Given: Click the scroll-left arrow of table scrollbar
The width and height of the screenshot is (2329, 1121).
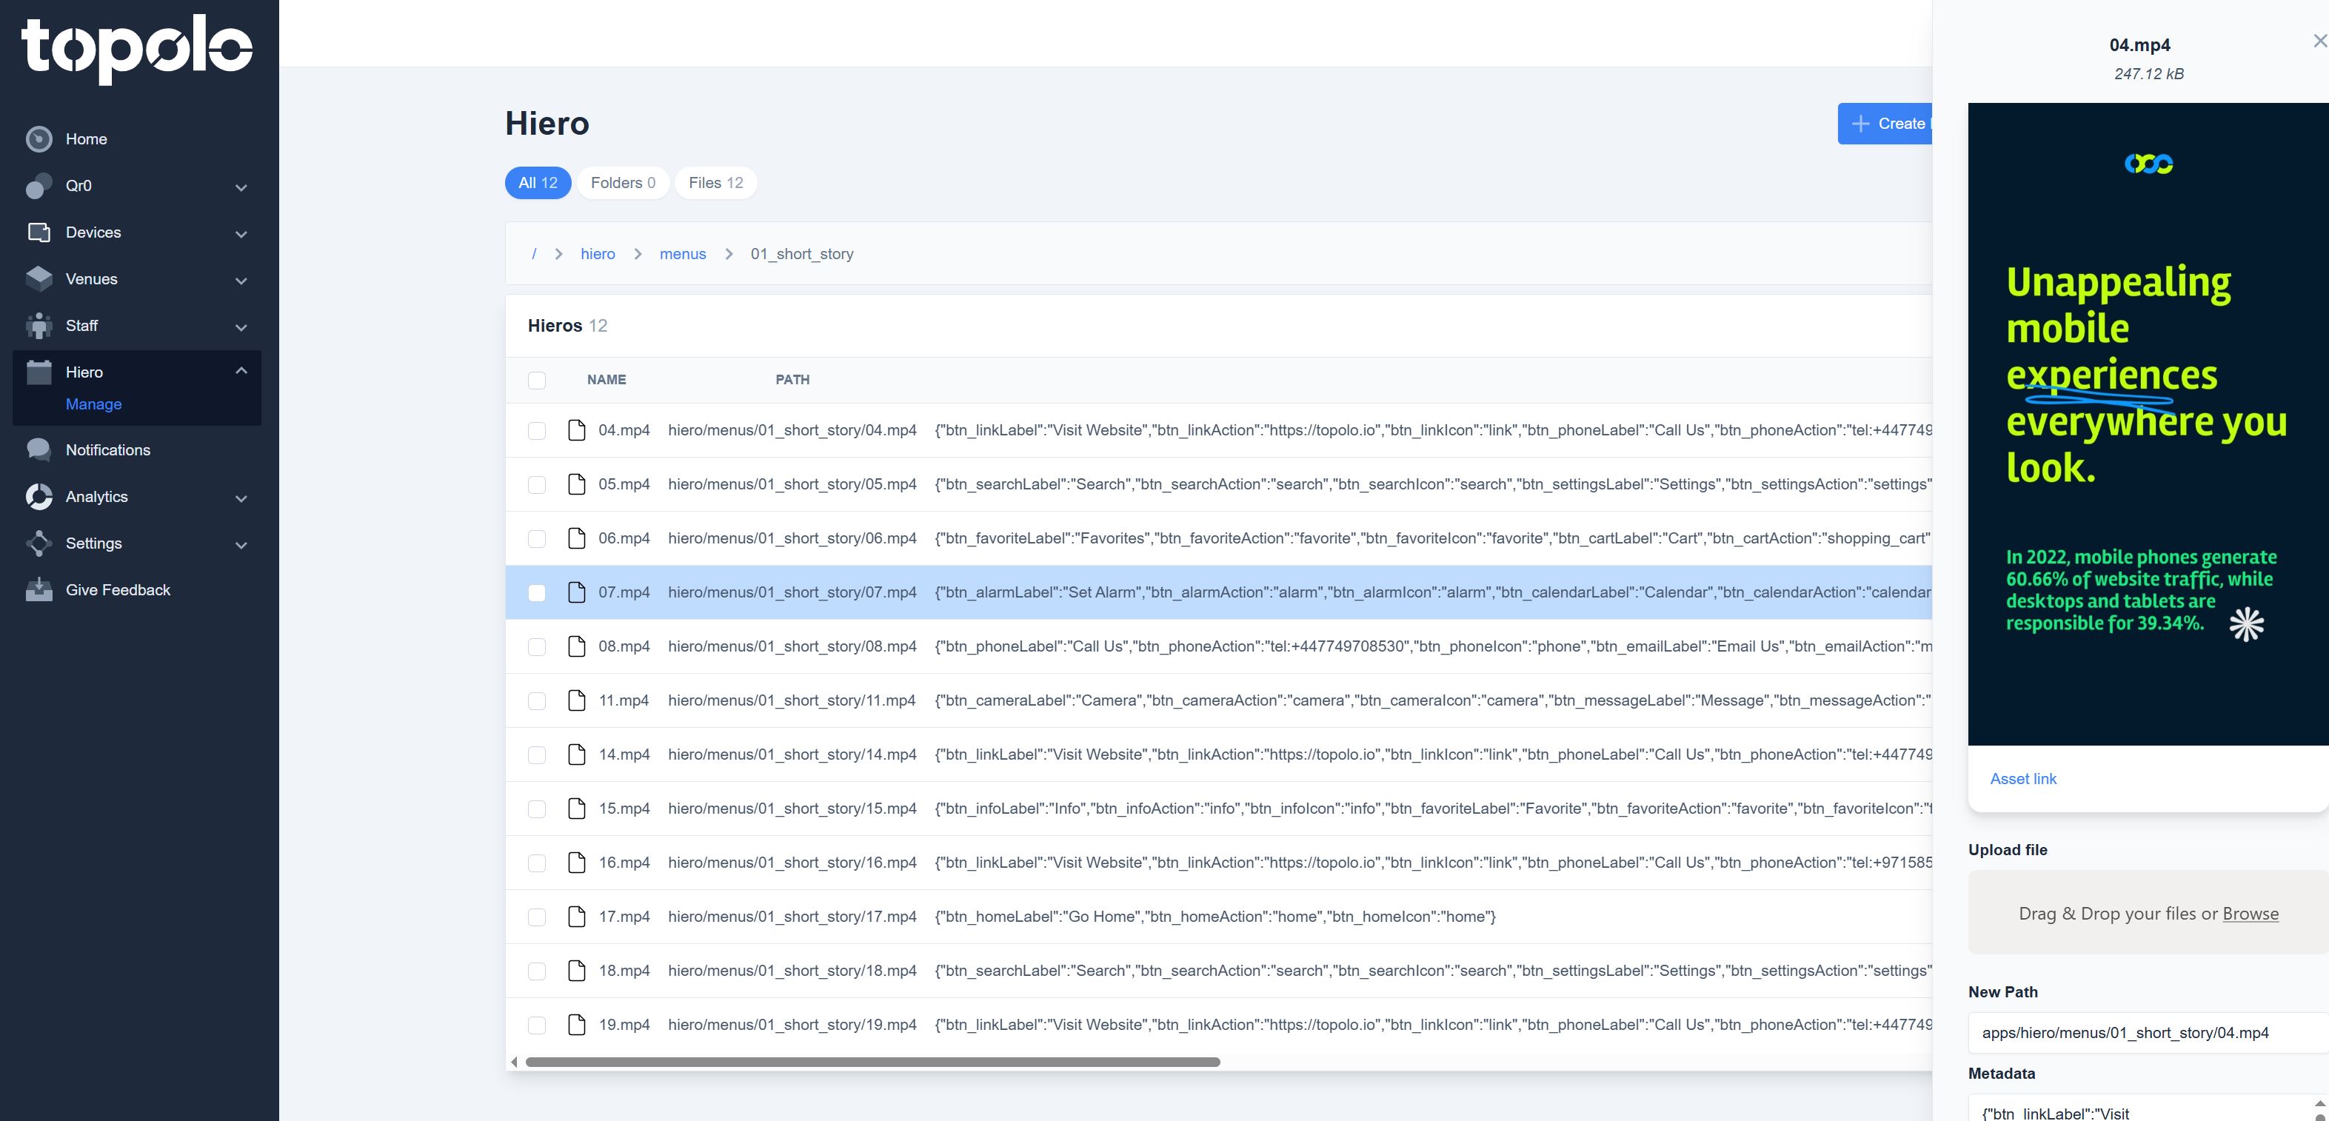Looking at the screenshot, I should click(515, 1063).
